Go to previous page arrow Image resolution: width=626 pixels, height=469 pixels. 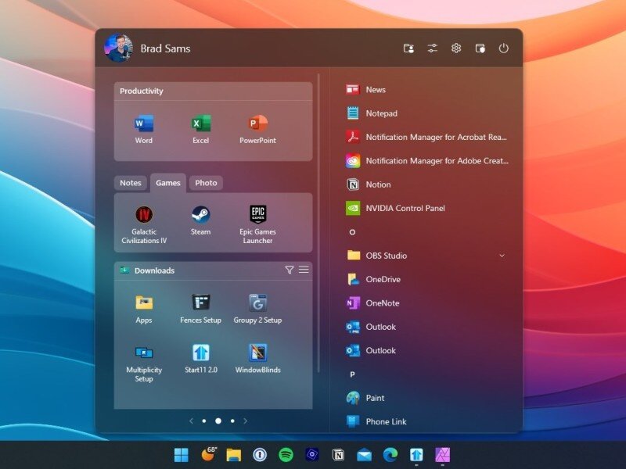191,421
